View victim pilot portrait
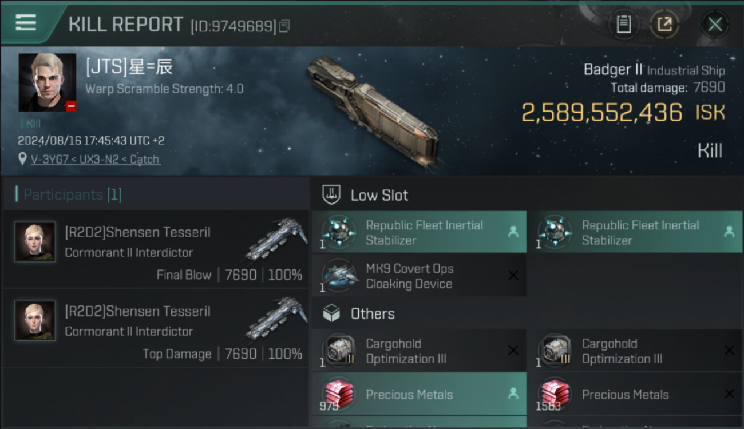The width and height of the screenshot is (744, 429). click(47, 82)
